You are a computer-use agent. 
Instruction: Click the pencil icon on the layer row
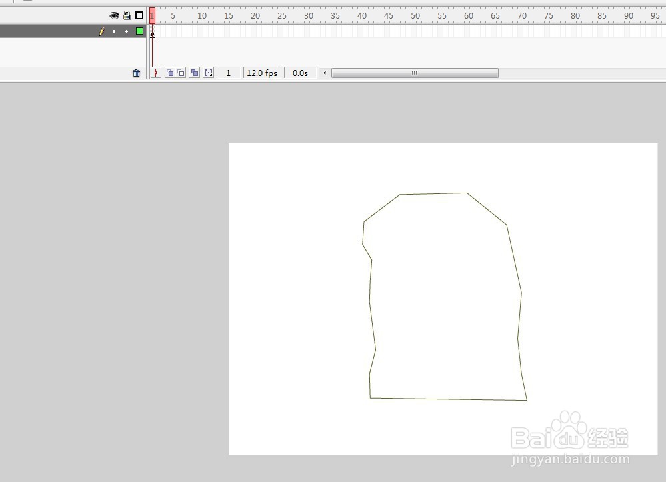click(x=102, y=31)
